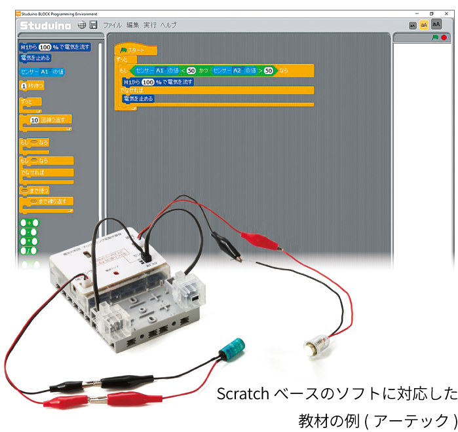Open the 編集 menu

coord(132,25)
